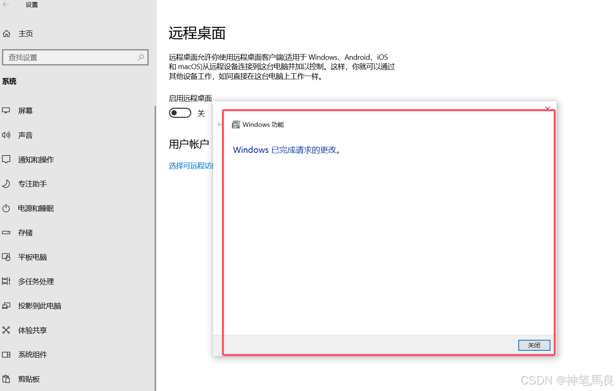Image resolution: width=616 pixels, height=391 pixels.
Task: Open 系统组件 settings page
Action: [x=33, y=355]
